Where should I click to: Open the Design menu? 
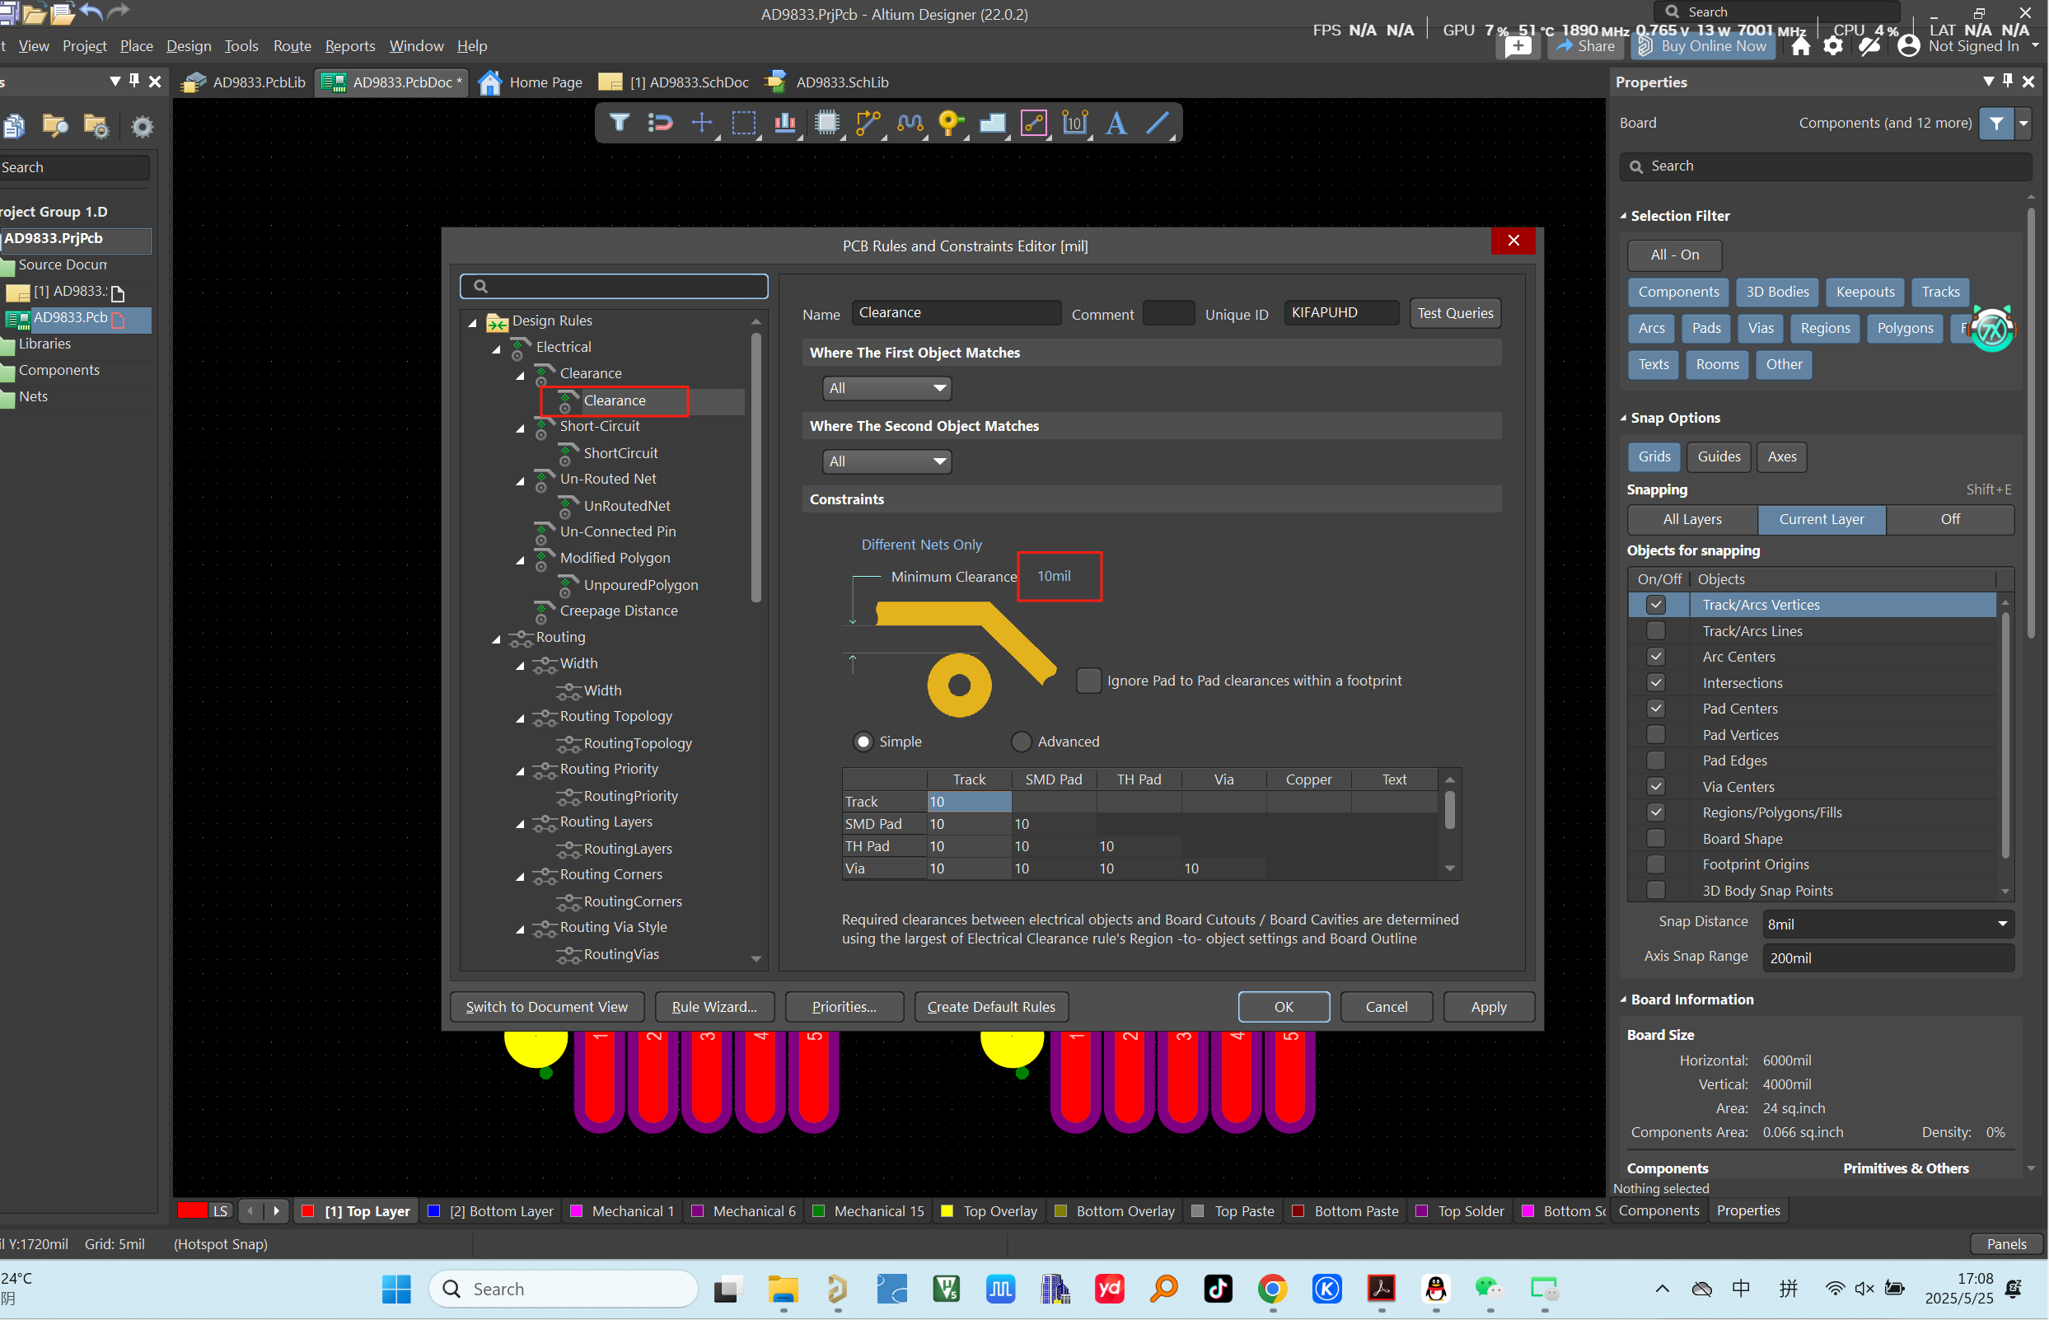(189, 46)
